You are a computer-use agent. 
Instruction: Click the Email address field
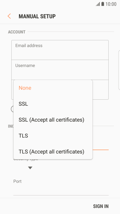(x=60, y=50)
